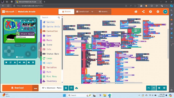Open the settings gear in header
This screenshot has width=174, height=98.
(158, 12)
